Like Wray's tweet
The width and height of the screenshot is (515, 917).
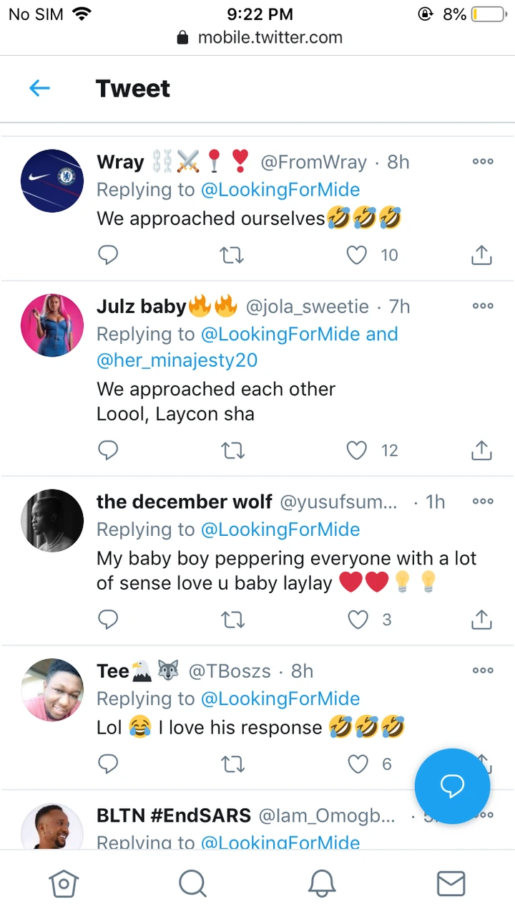[357, 255]
